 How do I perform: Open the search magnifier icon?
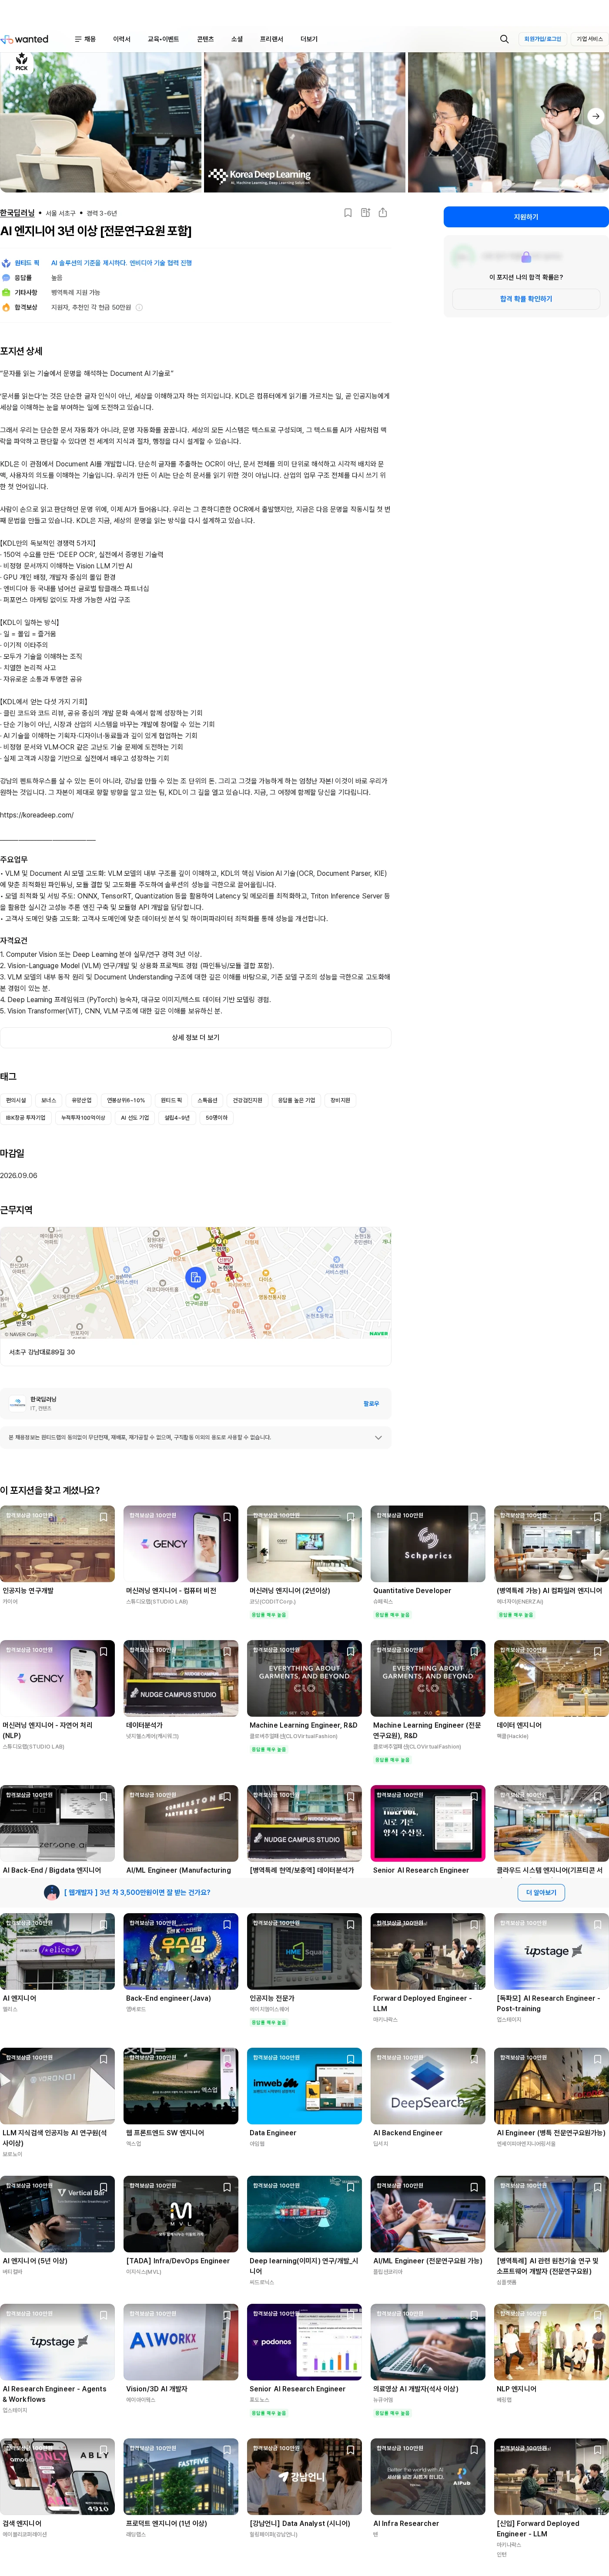(x=504, y=39)
